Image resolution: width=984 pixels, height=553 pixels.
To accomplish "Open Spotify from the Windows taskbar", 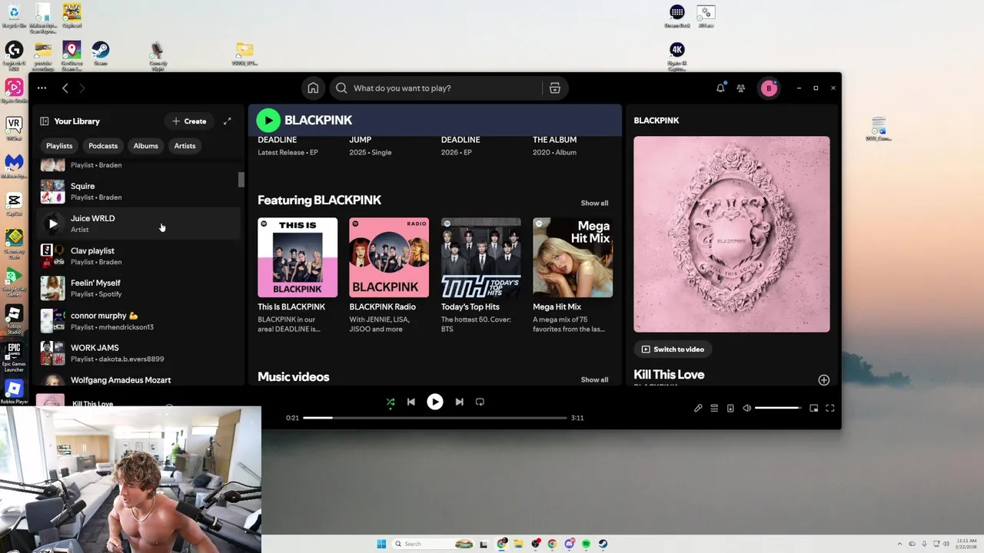I will [x=586, y=544].
